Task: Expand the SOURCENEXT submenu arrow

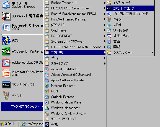Action: (x=105, y=36)
